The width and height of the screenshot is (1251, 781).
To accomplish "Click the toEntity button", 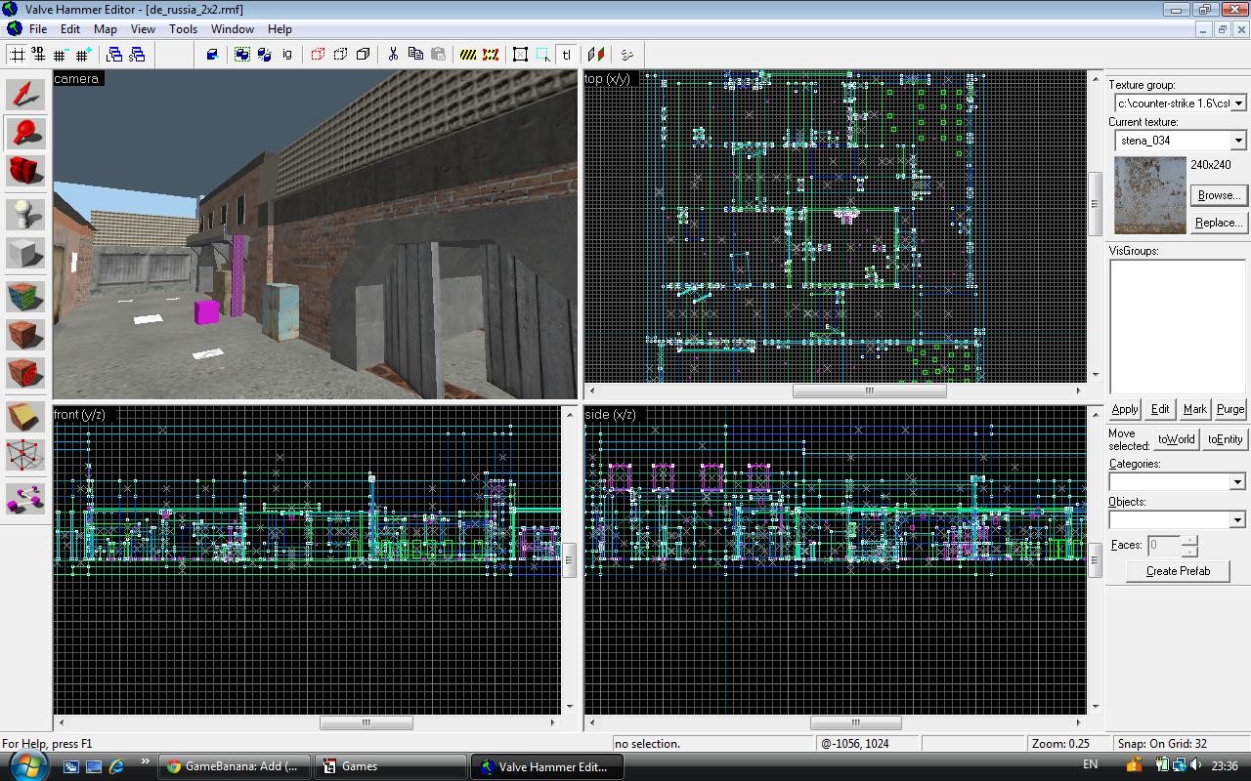I will (x=1225, y=439).
